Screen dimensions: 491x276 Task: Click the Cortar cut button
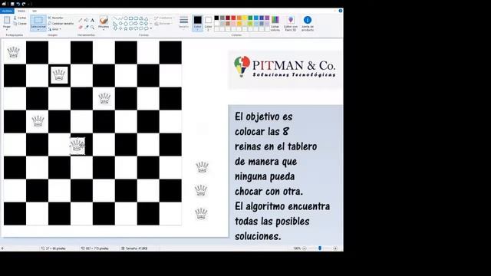coord(20,18)
